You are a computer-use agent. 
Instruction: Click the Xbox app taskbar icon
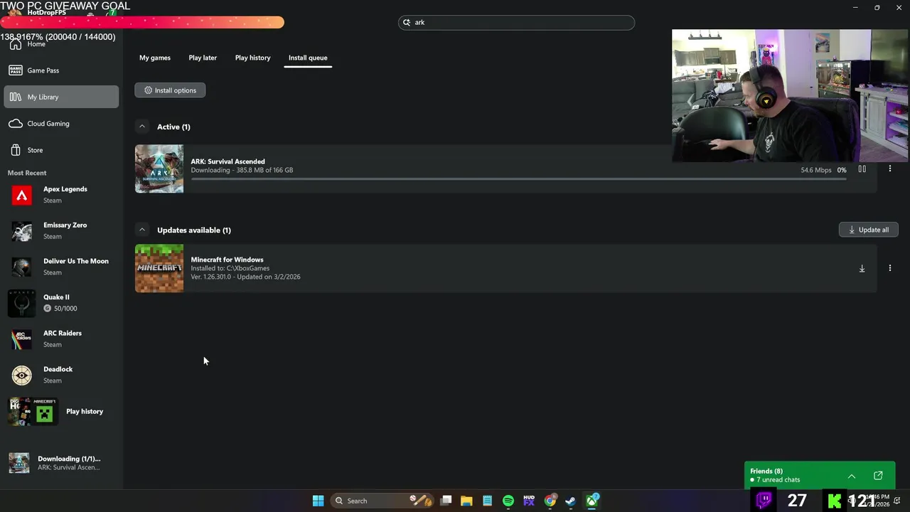[x=591, y=501]
